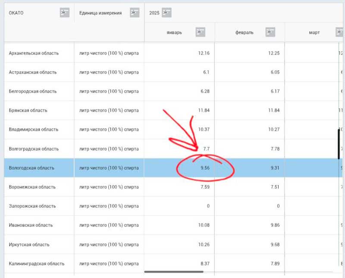
Task: Click the февраль column header text
Action: coord(245,33)
